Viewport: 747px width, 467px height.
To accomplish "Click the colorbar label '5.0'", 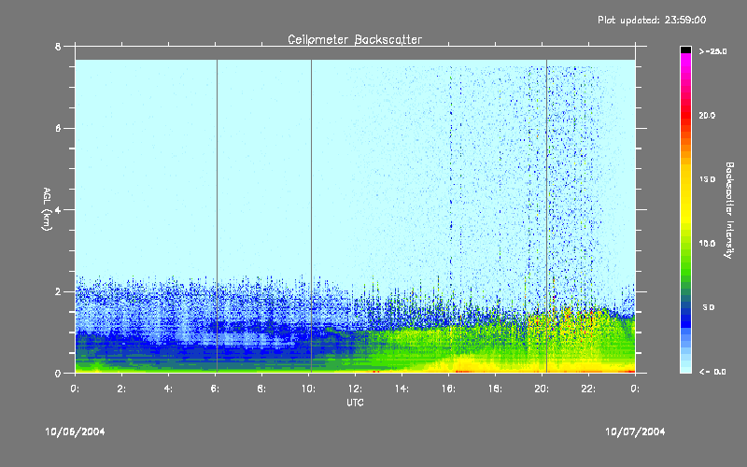I will (709, 308).
